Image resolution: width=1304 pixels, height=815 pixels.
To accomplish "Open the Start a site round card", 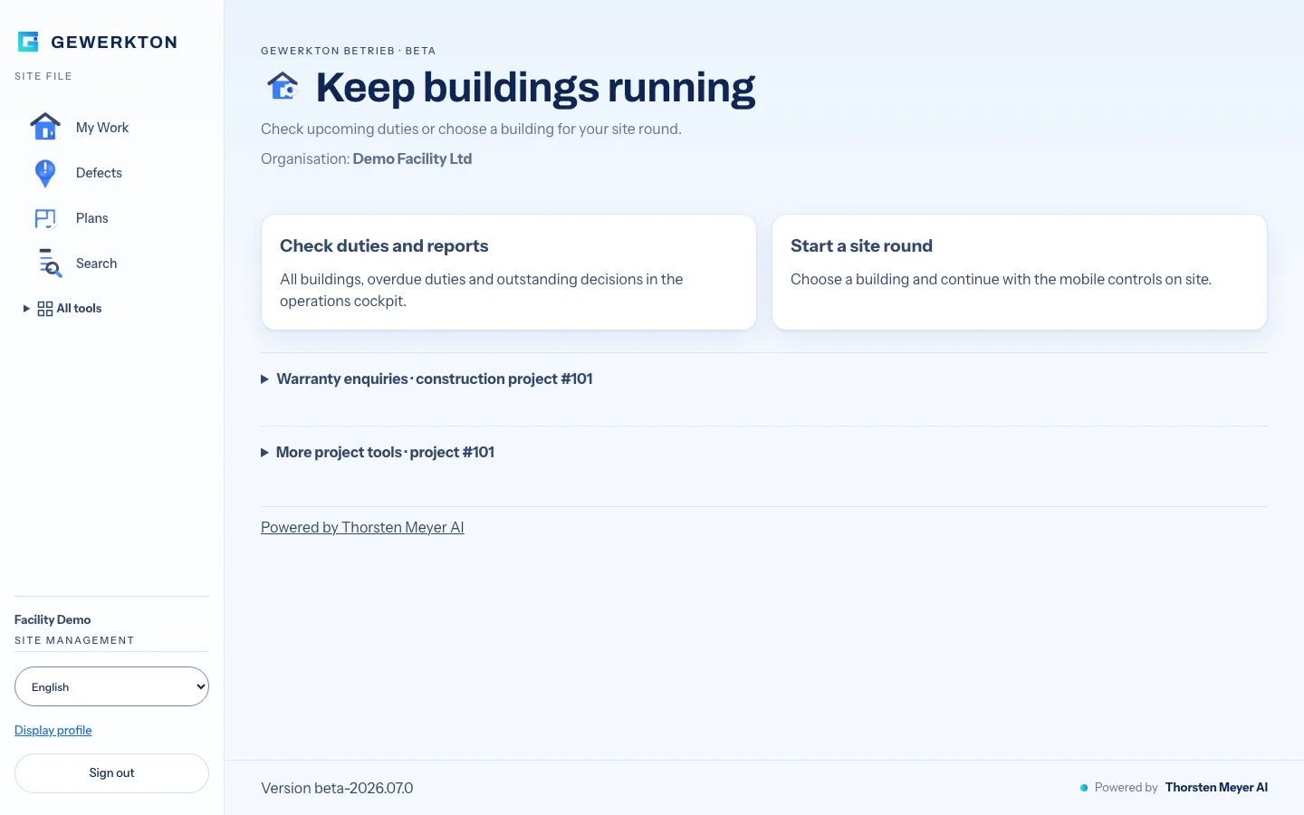I will [x=1020, y=273].
